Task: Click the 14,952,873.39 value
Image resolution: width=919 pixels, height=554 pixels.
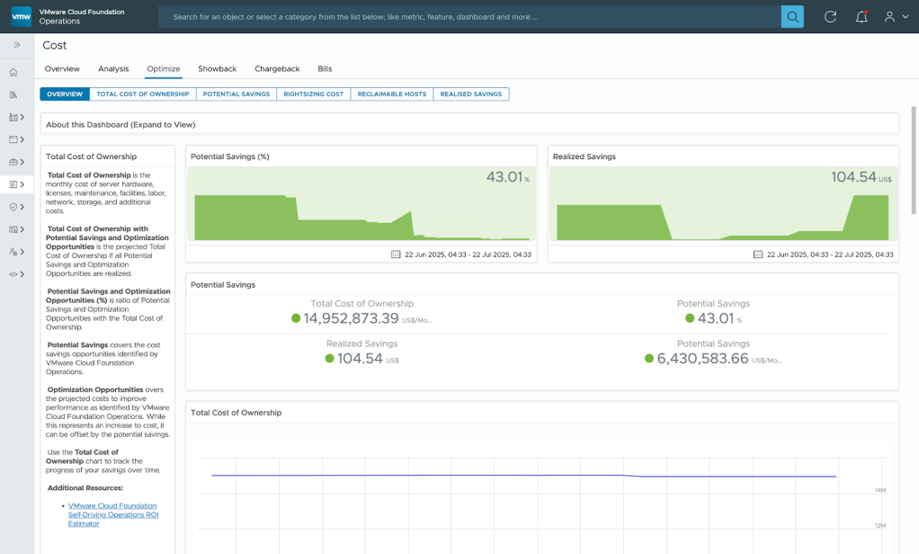Action: point(351,318)
